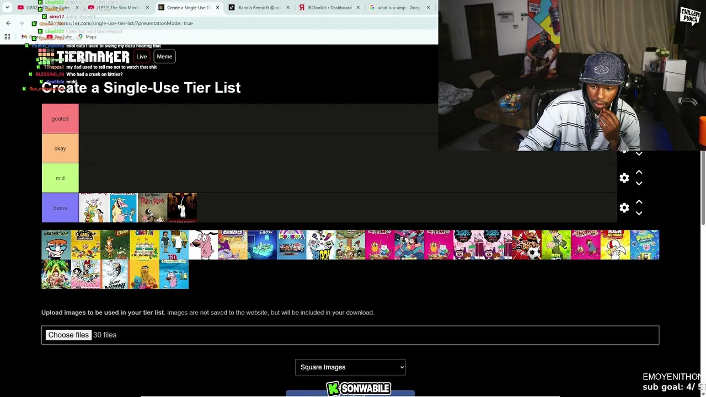
Task: Pick the Dexter's Laboratory thumbnail
Action: pyautogui.click(x=56, y=245)
